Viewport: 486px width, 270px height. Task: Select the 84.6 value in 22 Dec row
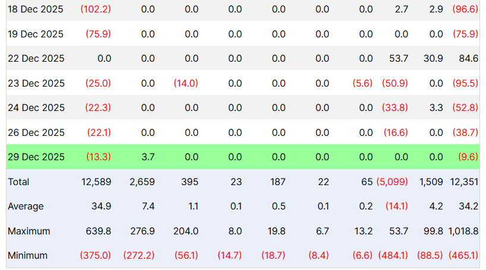coord(468,58)
